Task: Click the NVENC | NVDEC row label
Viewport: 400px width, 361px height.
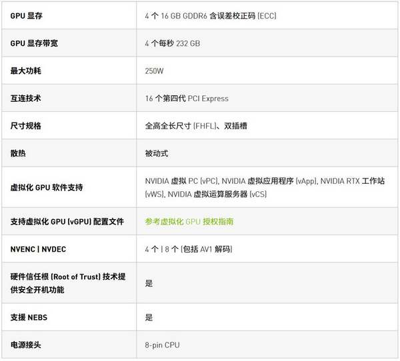Action: pos(38,249)
